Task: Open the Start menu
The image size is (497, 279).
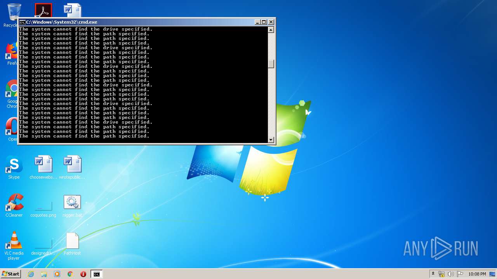Action: coord(10,274)
